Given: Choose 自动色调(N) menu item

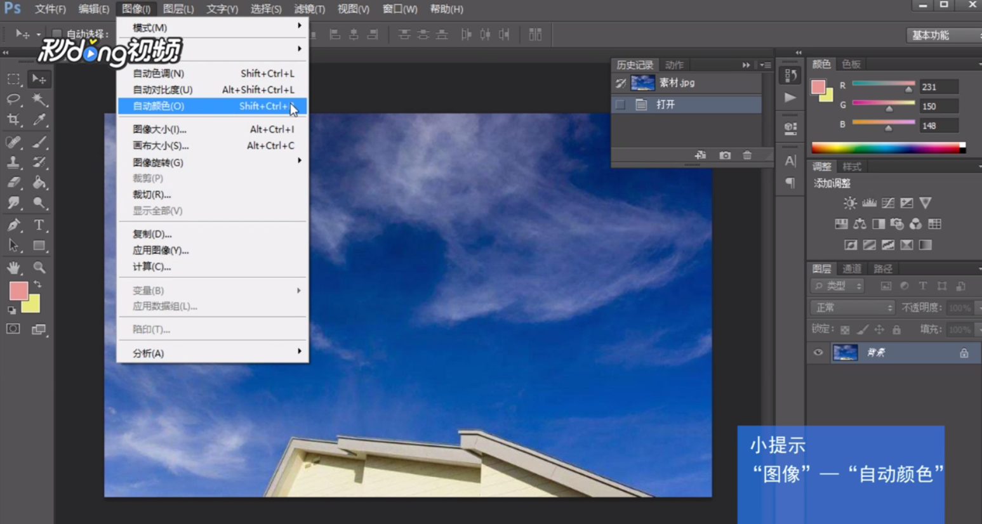Looking at the screenshot, I should pyautogui.click(x=212, y=74).
